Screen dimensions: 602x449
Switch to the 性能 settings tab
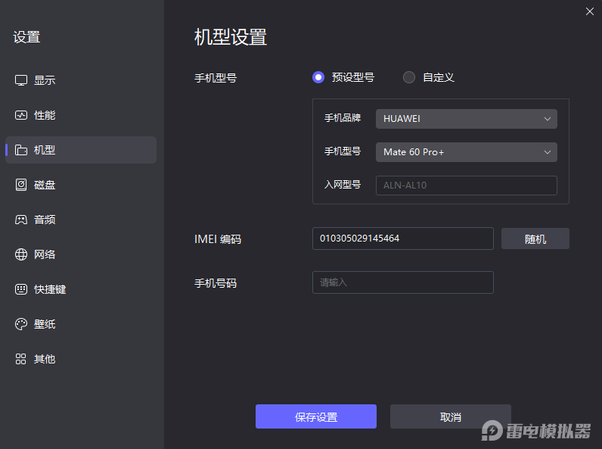point(81,115)
